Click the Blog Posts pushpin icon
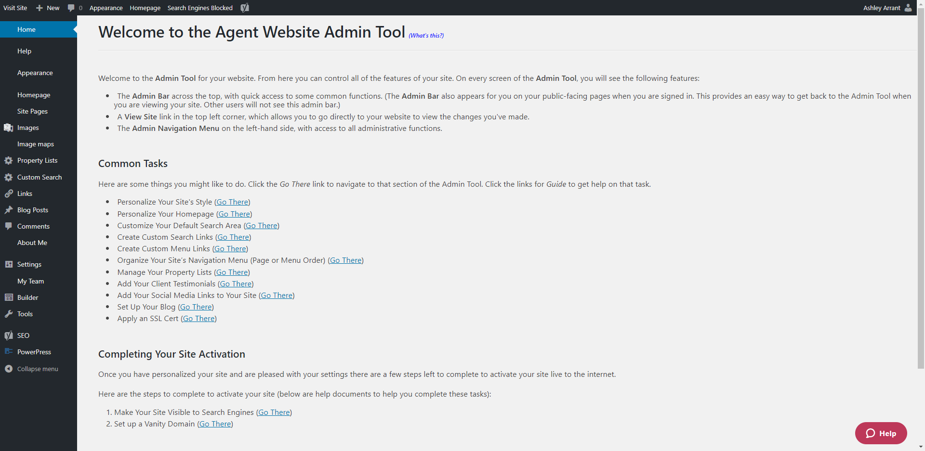 pos(8,210)
